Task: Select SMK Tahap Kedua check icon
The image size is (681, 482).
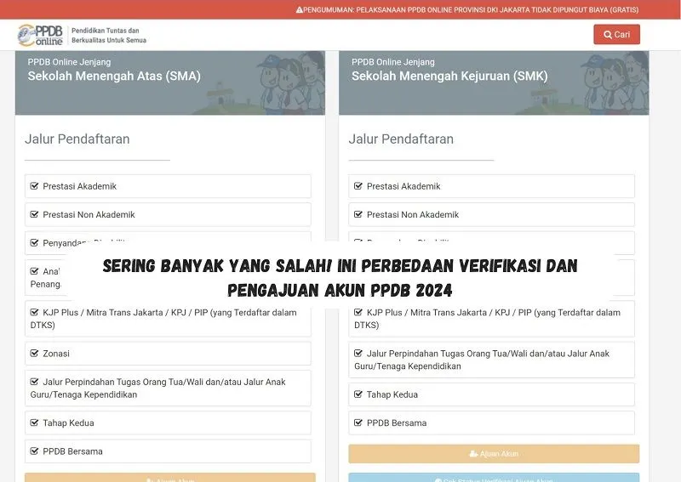Action: 358,394
